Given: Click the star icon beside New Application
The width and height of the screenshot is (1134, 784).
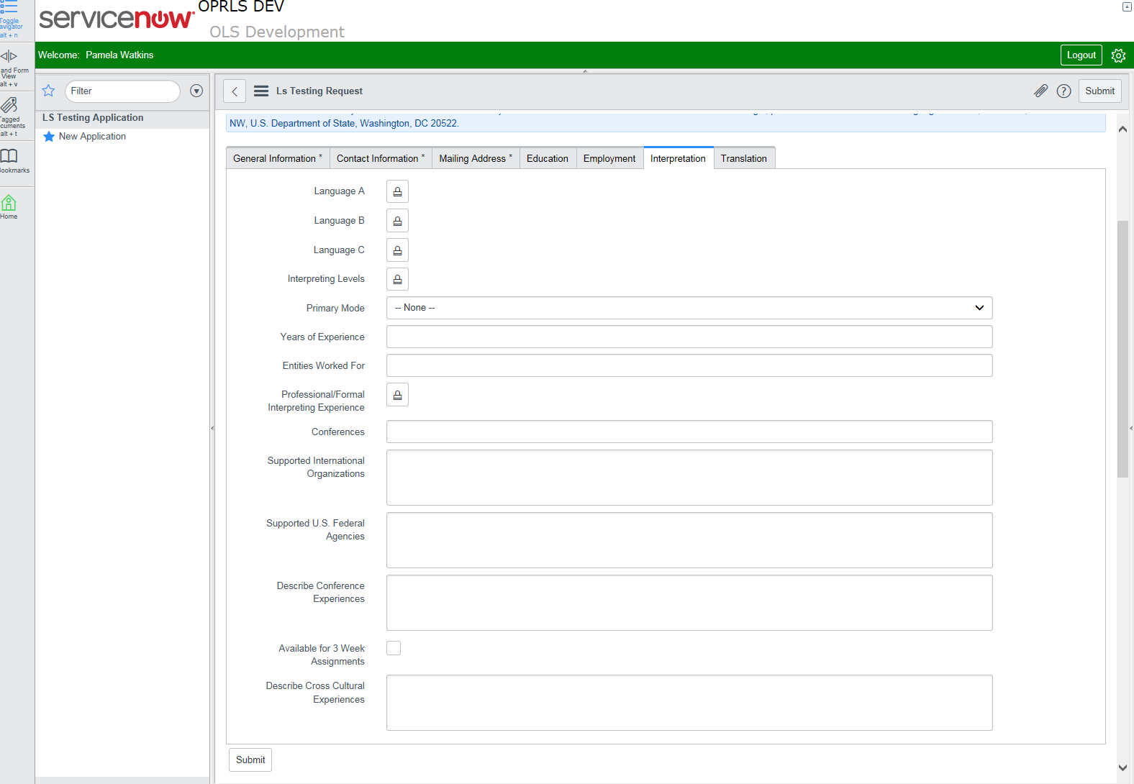Looking at the screenshot, I should [x=49, y=137].
